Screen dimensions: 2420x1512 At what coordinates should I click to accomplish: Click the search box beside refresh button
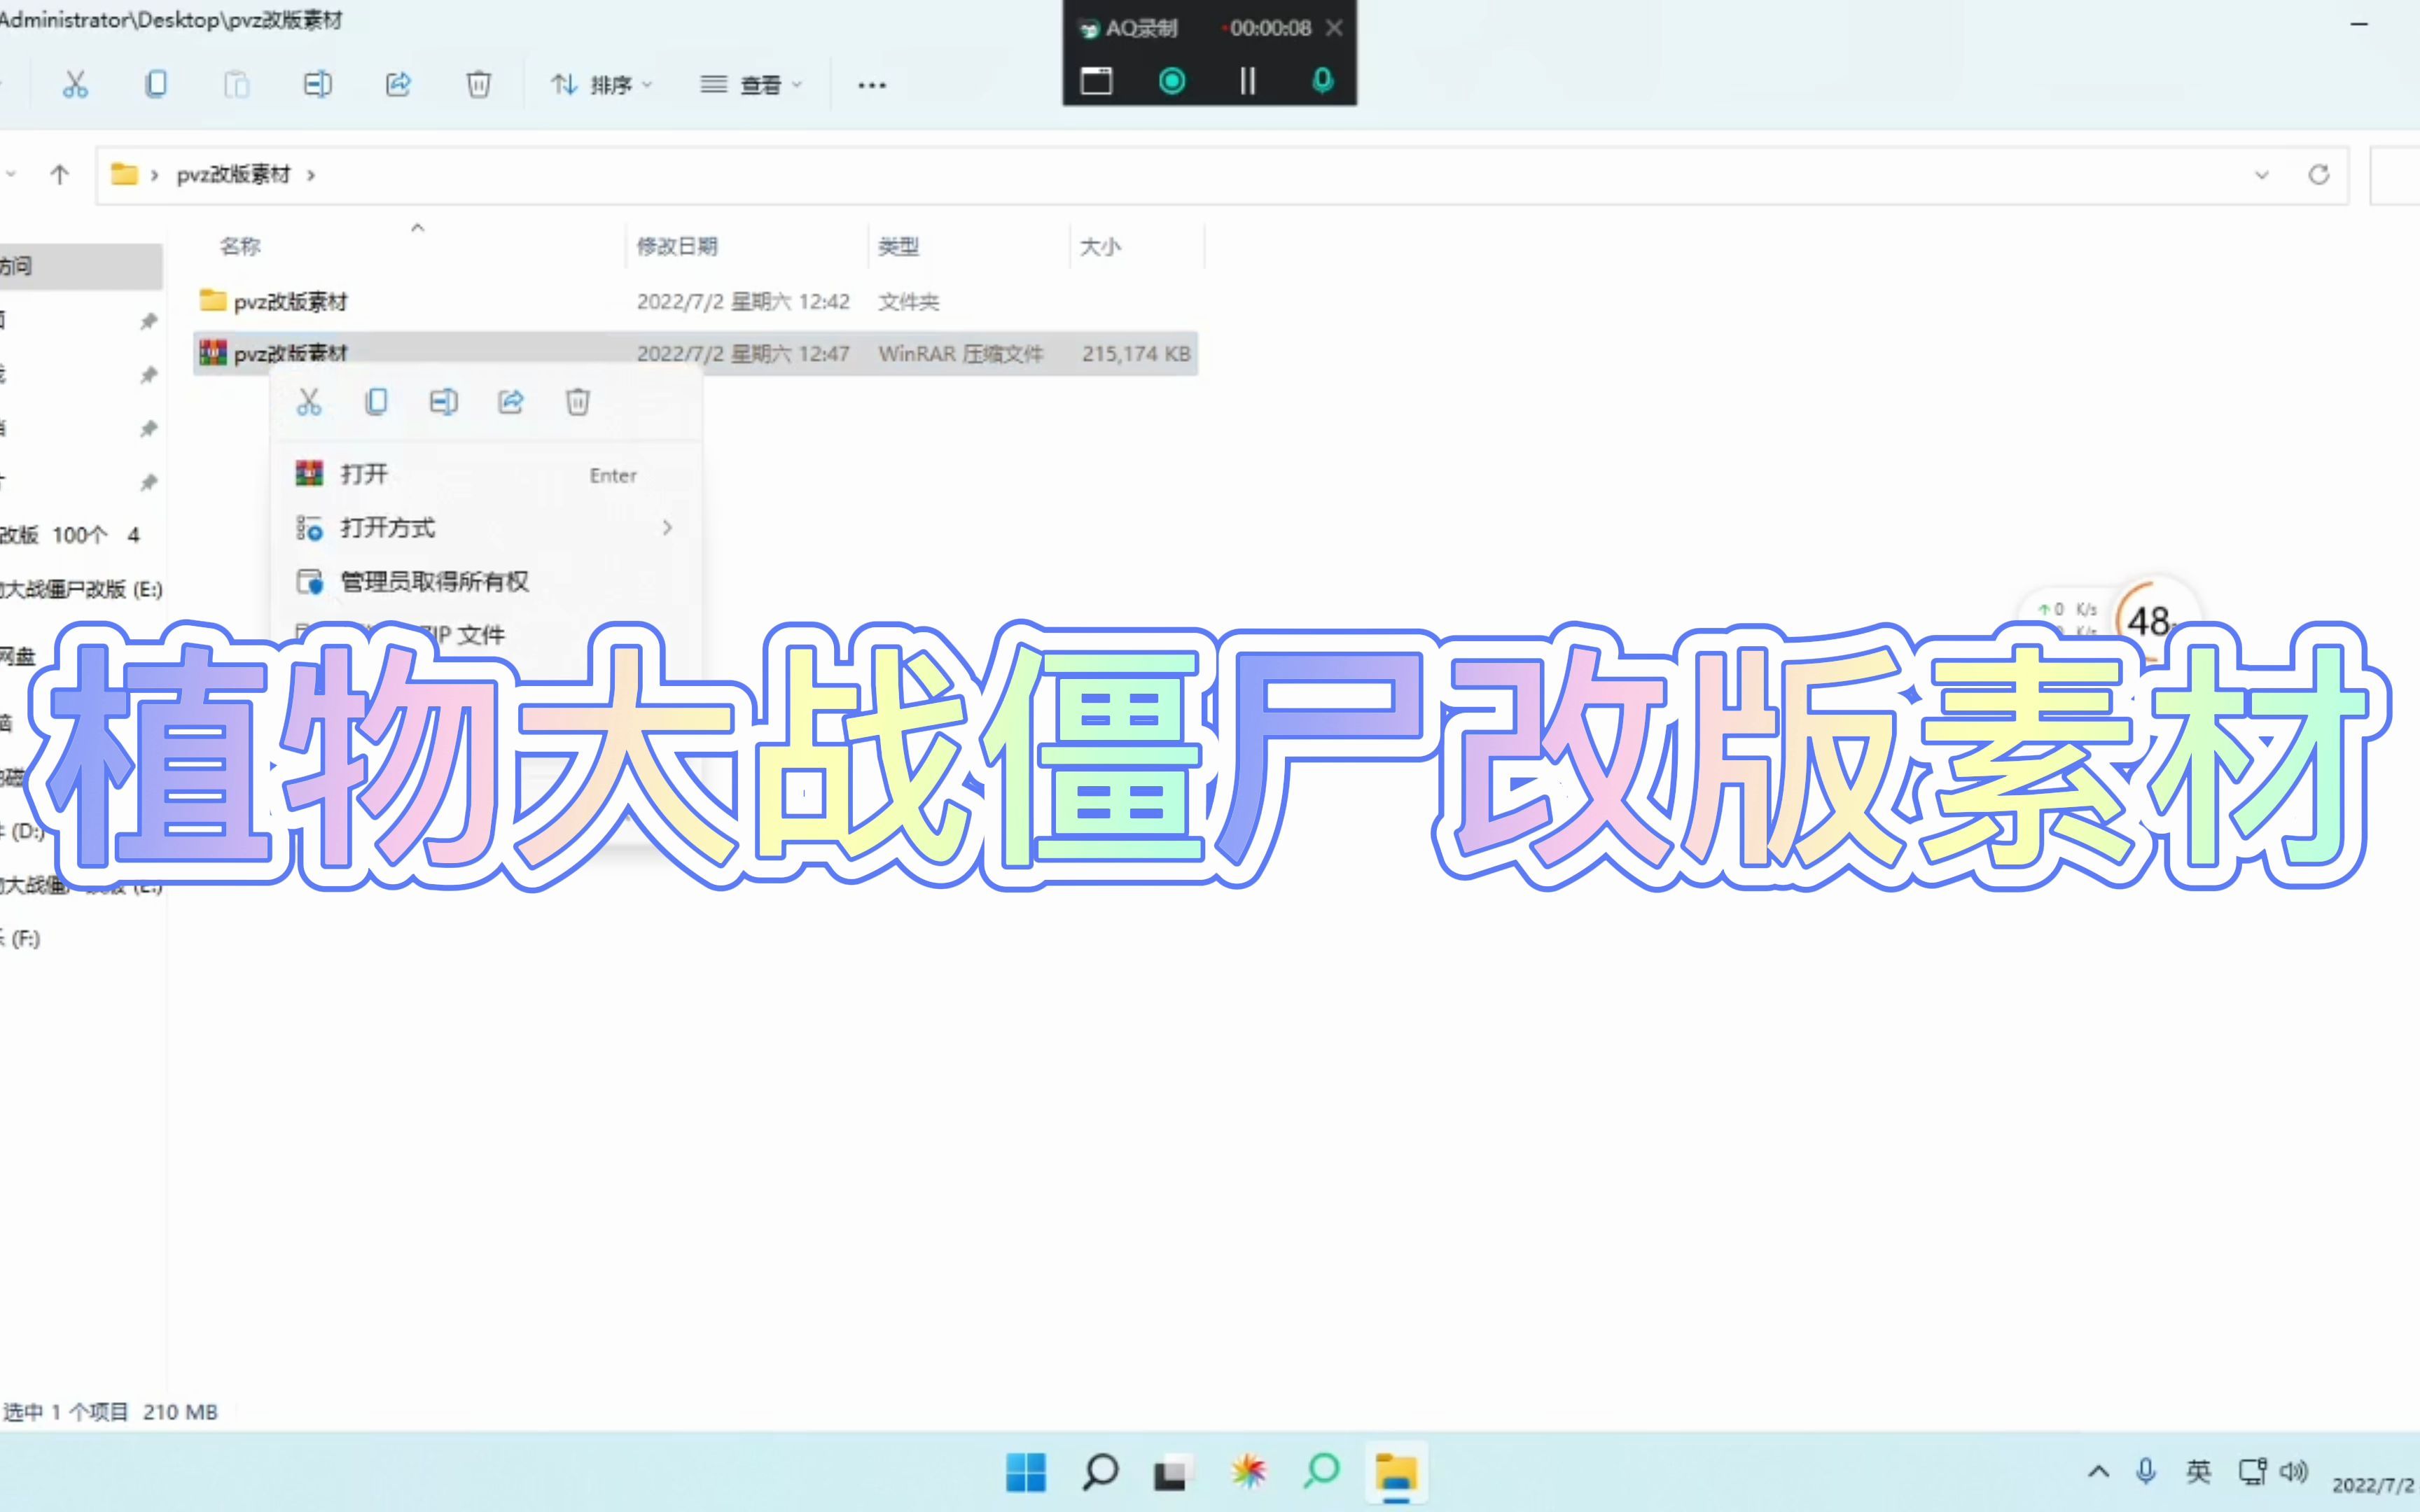coord(2396,175)
